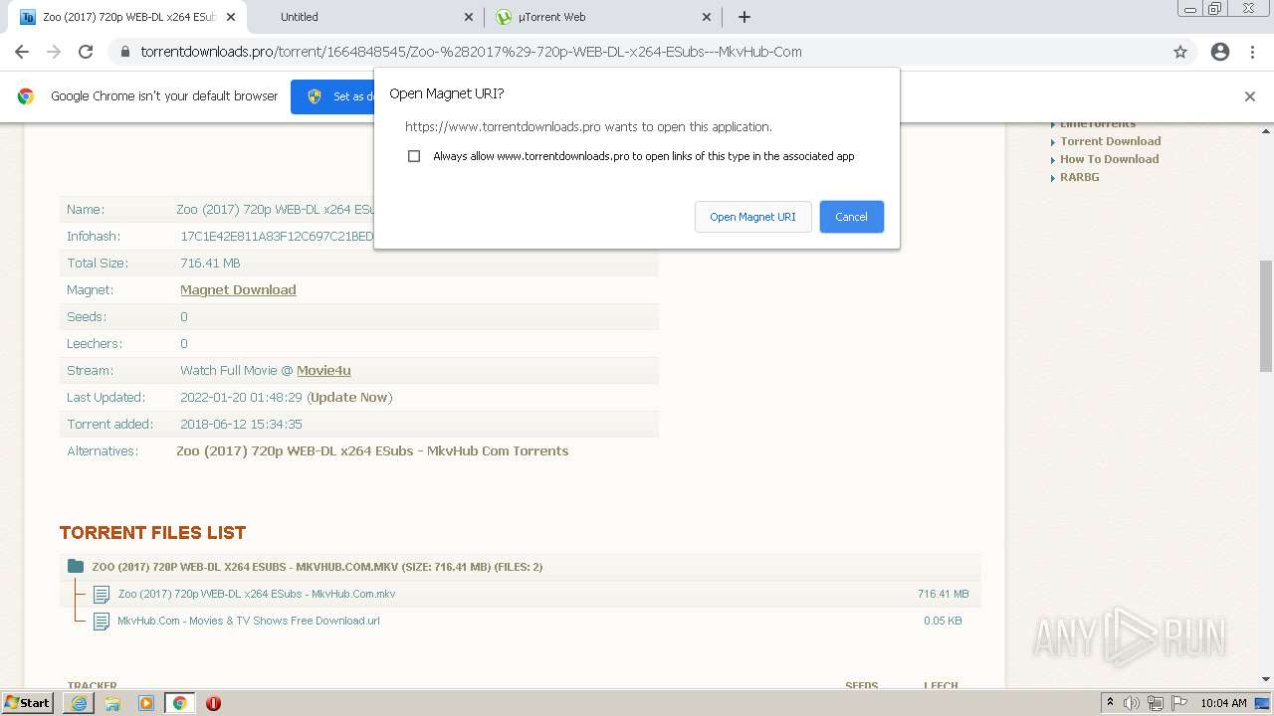The height and width of the screenshot is (716, 1274).
Task: Click file icon beside Zoo mkv file
Action: point(101,595)
